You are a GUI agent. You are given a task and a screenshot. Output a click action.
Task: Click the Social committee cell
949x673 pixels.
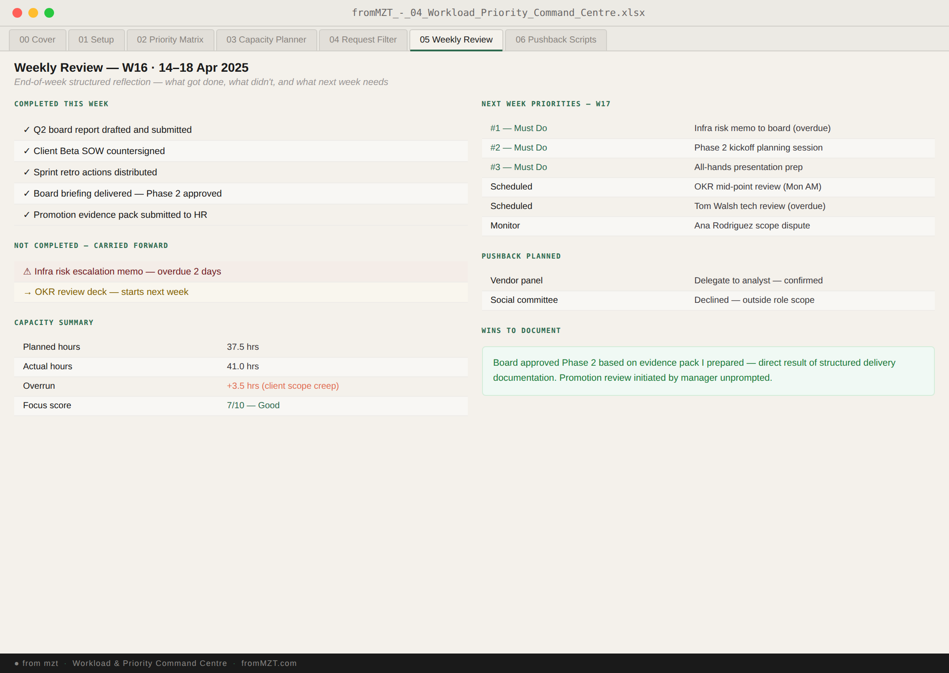[524, 300]
